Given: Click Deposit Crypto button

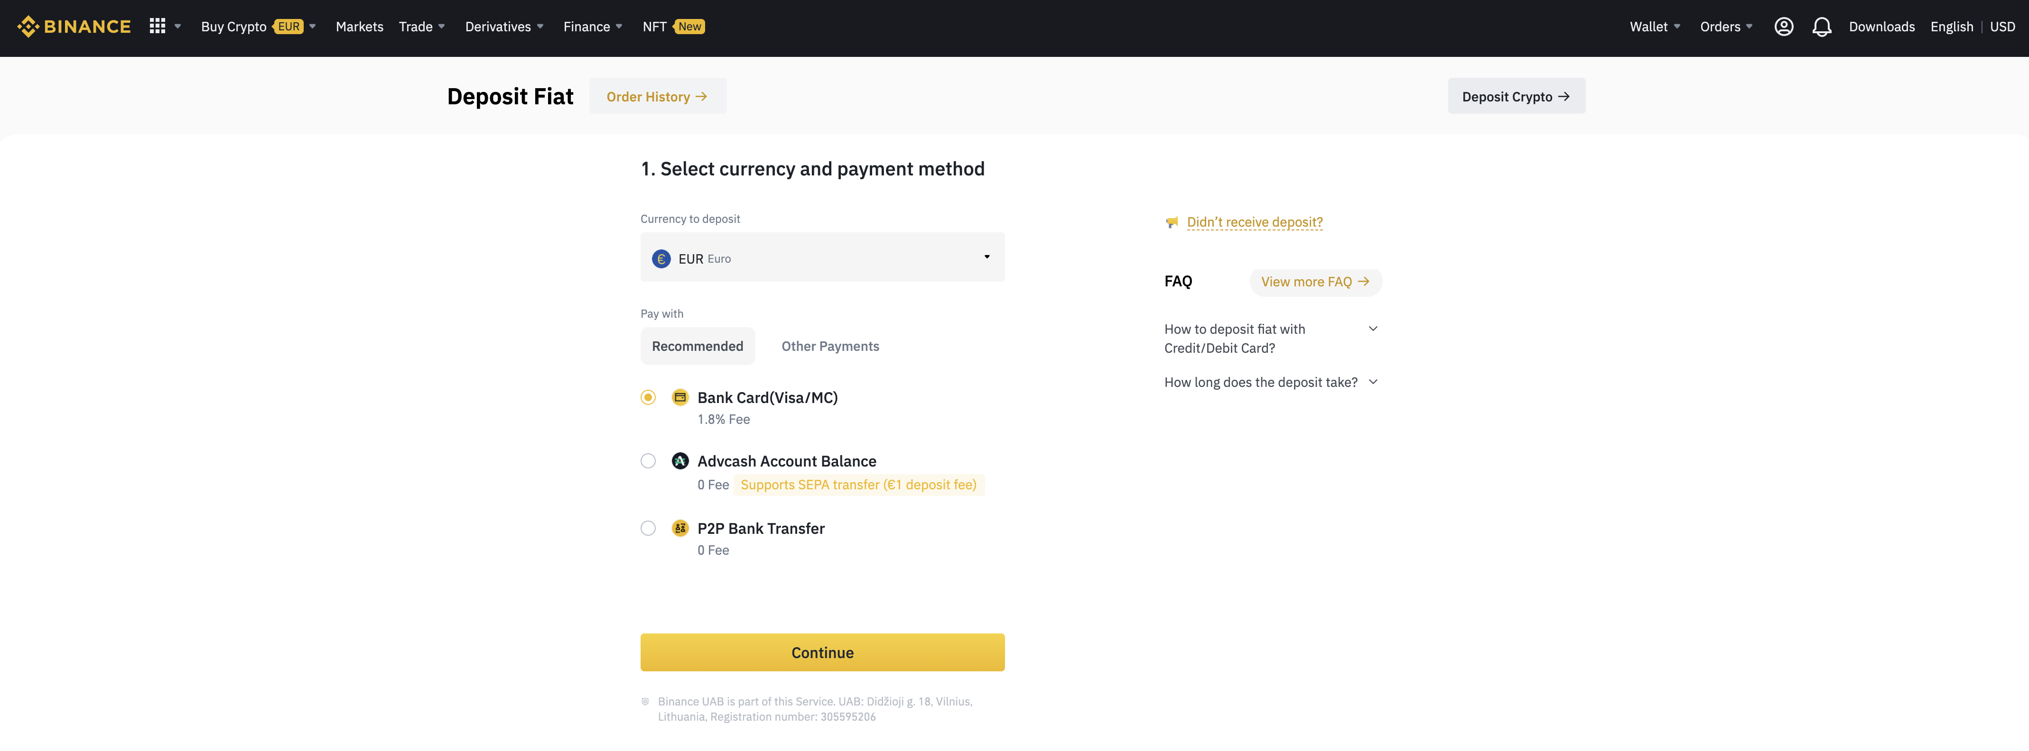Looking at the screenshot, I should coord(1517,96).
